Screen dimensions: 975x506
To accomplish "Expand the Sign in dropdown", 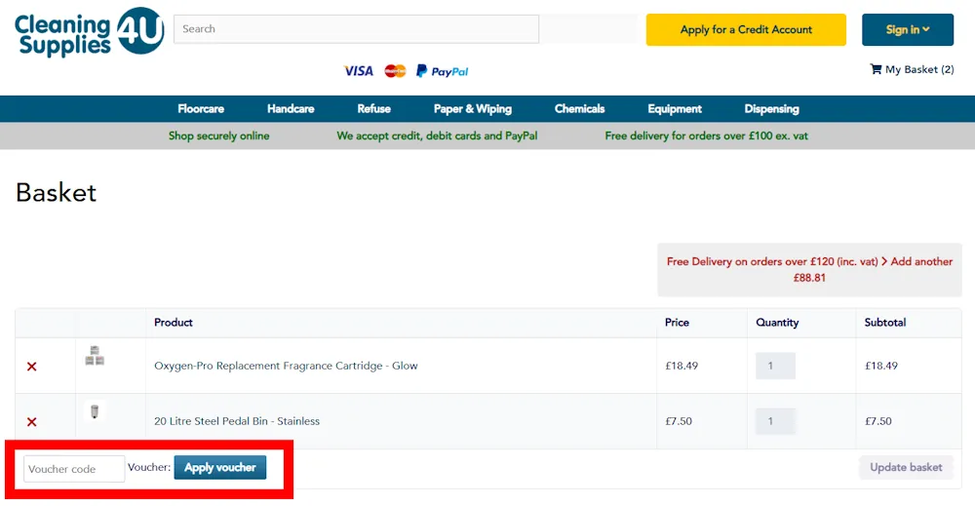I will 907,29.
